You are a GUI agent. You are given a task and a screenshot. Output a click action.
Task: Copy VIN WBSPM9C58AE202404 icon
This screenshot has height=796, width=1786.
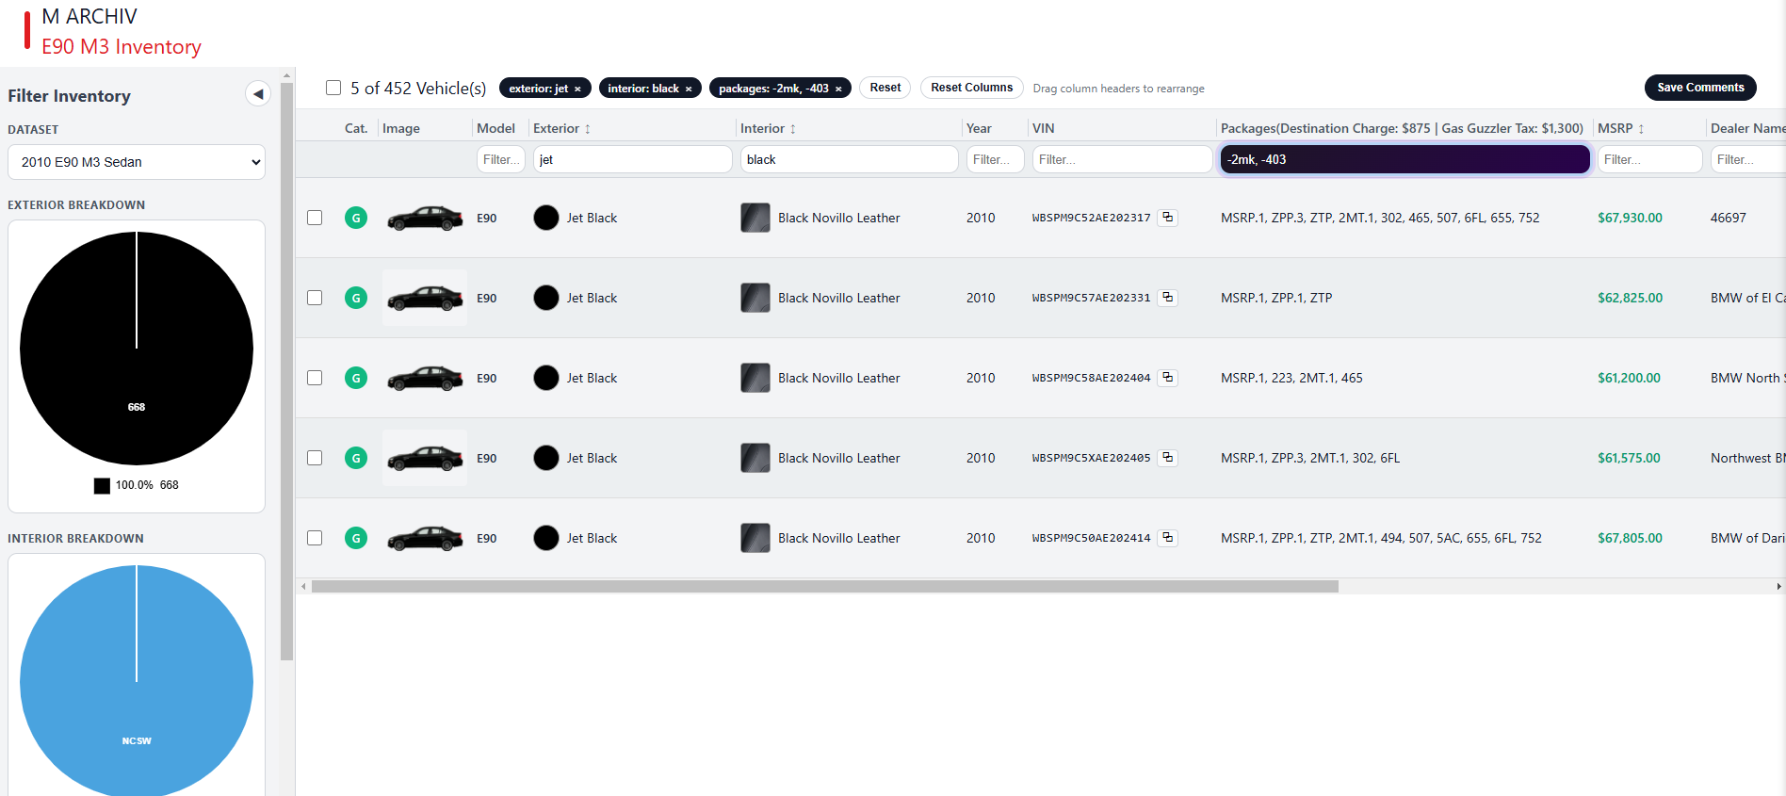[1167, 378]
